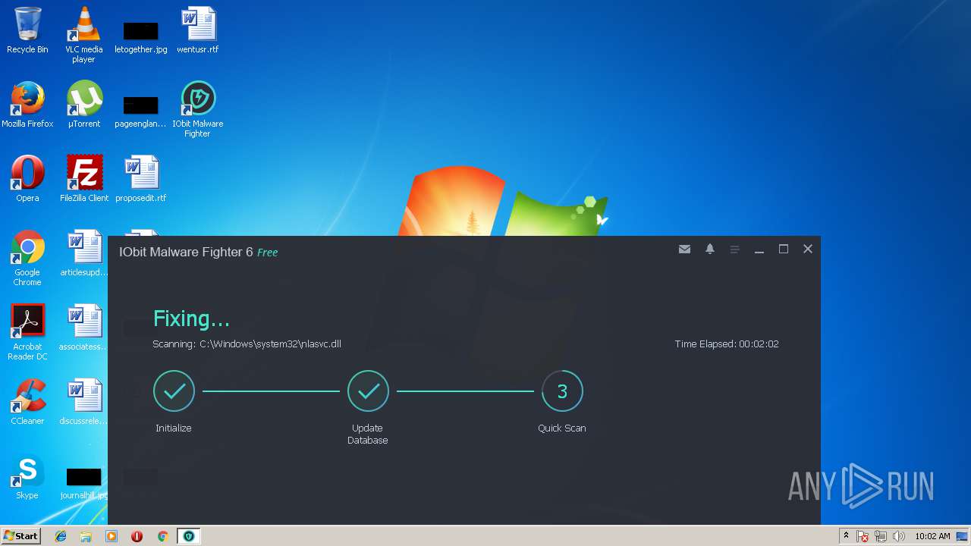Screen dimensions: 971x546
Task: Open the hamburger options menu in IObit
Action: (734, 249)
